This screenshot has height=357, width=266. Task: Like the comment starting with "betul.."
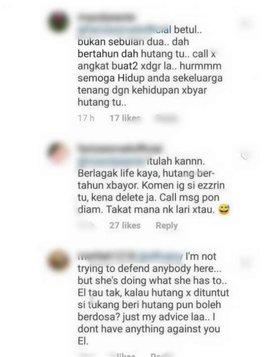pos(246,23)
